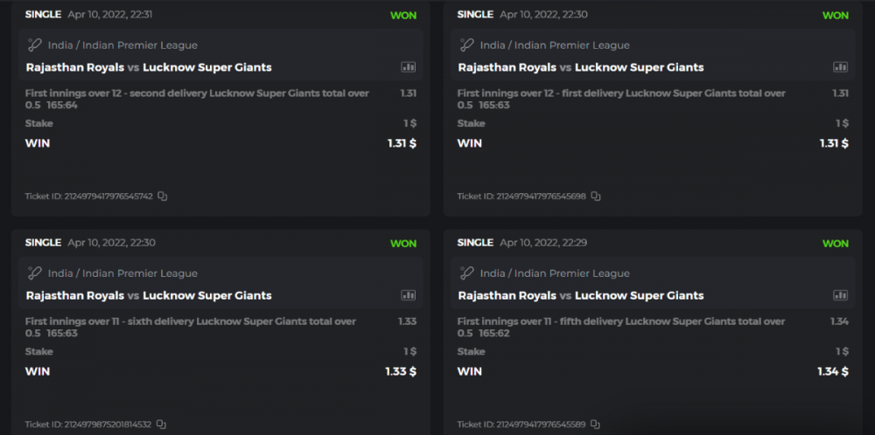Copy ticket ID ending in 545742
875x435 pixels.
(x=163, y=197)
